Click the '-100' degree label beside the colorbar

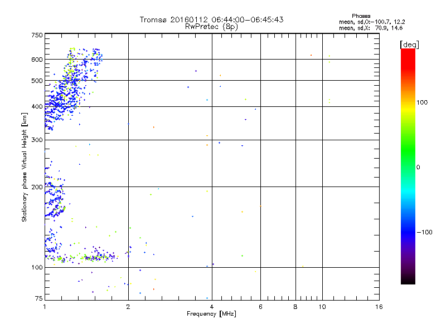tap(424, 232)
